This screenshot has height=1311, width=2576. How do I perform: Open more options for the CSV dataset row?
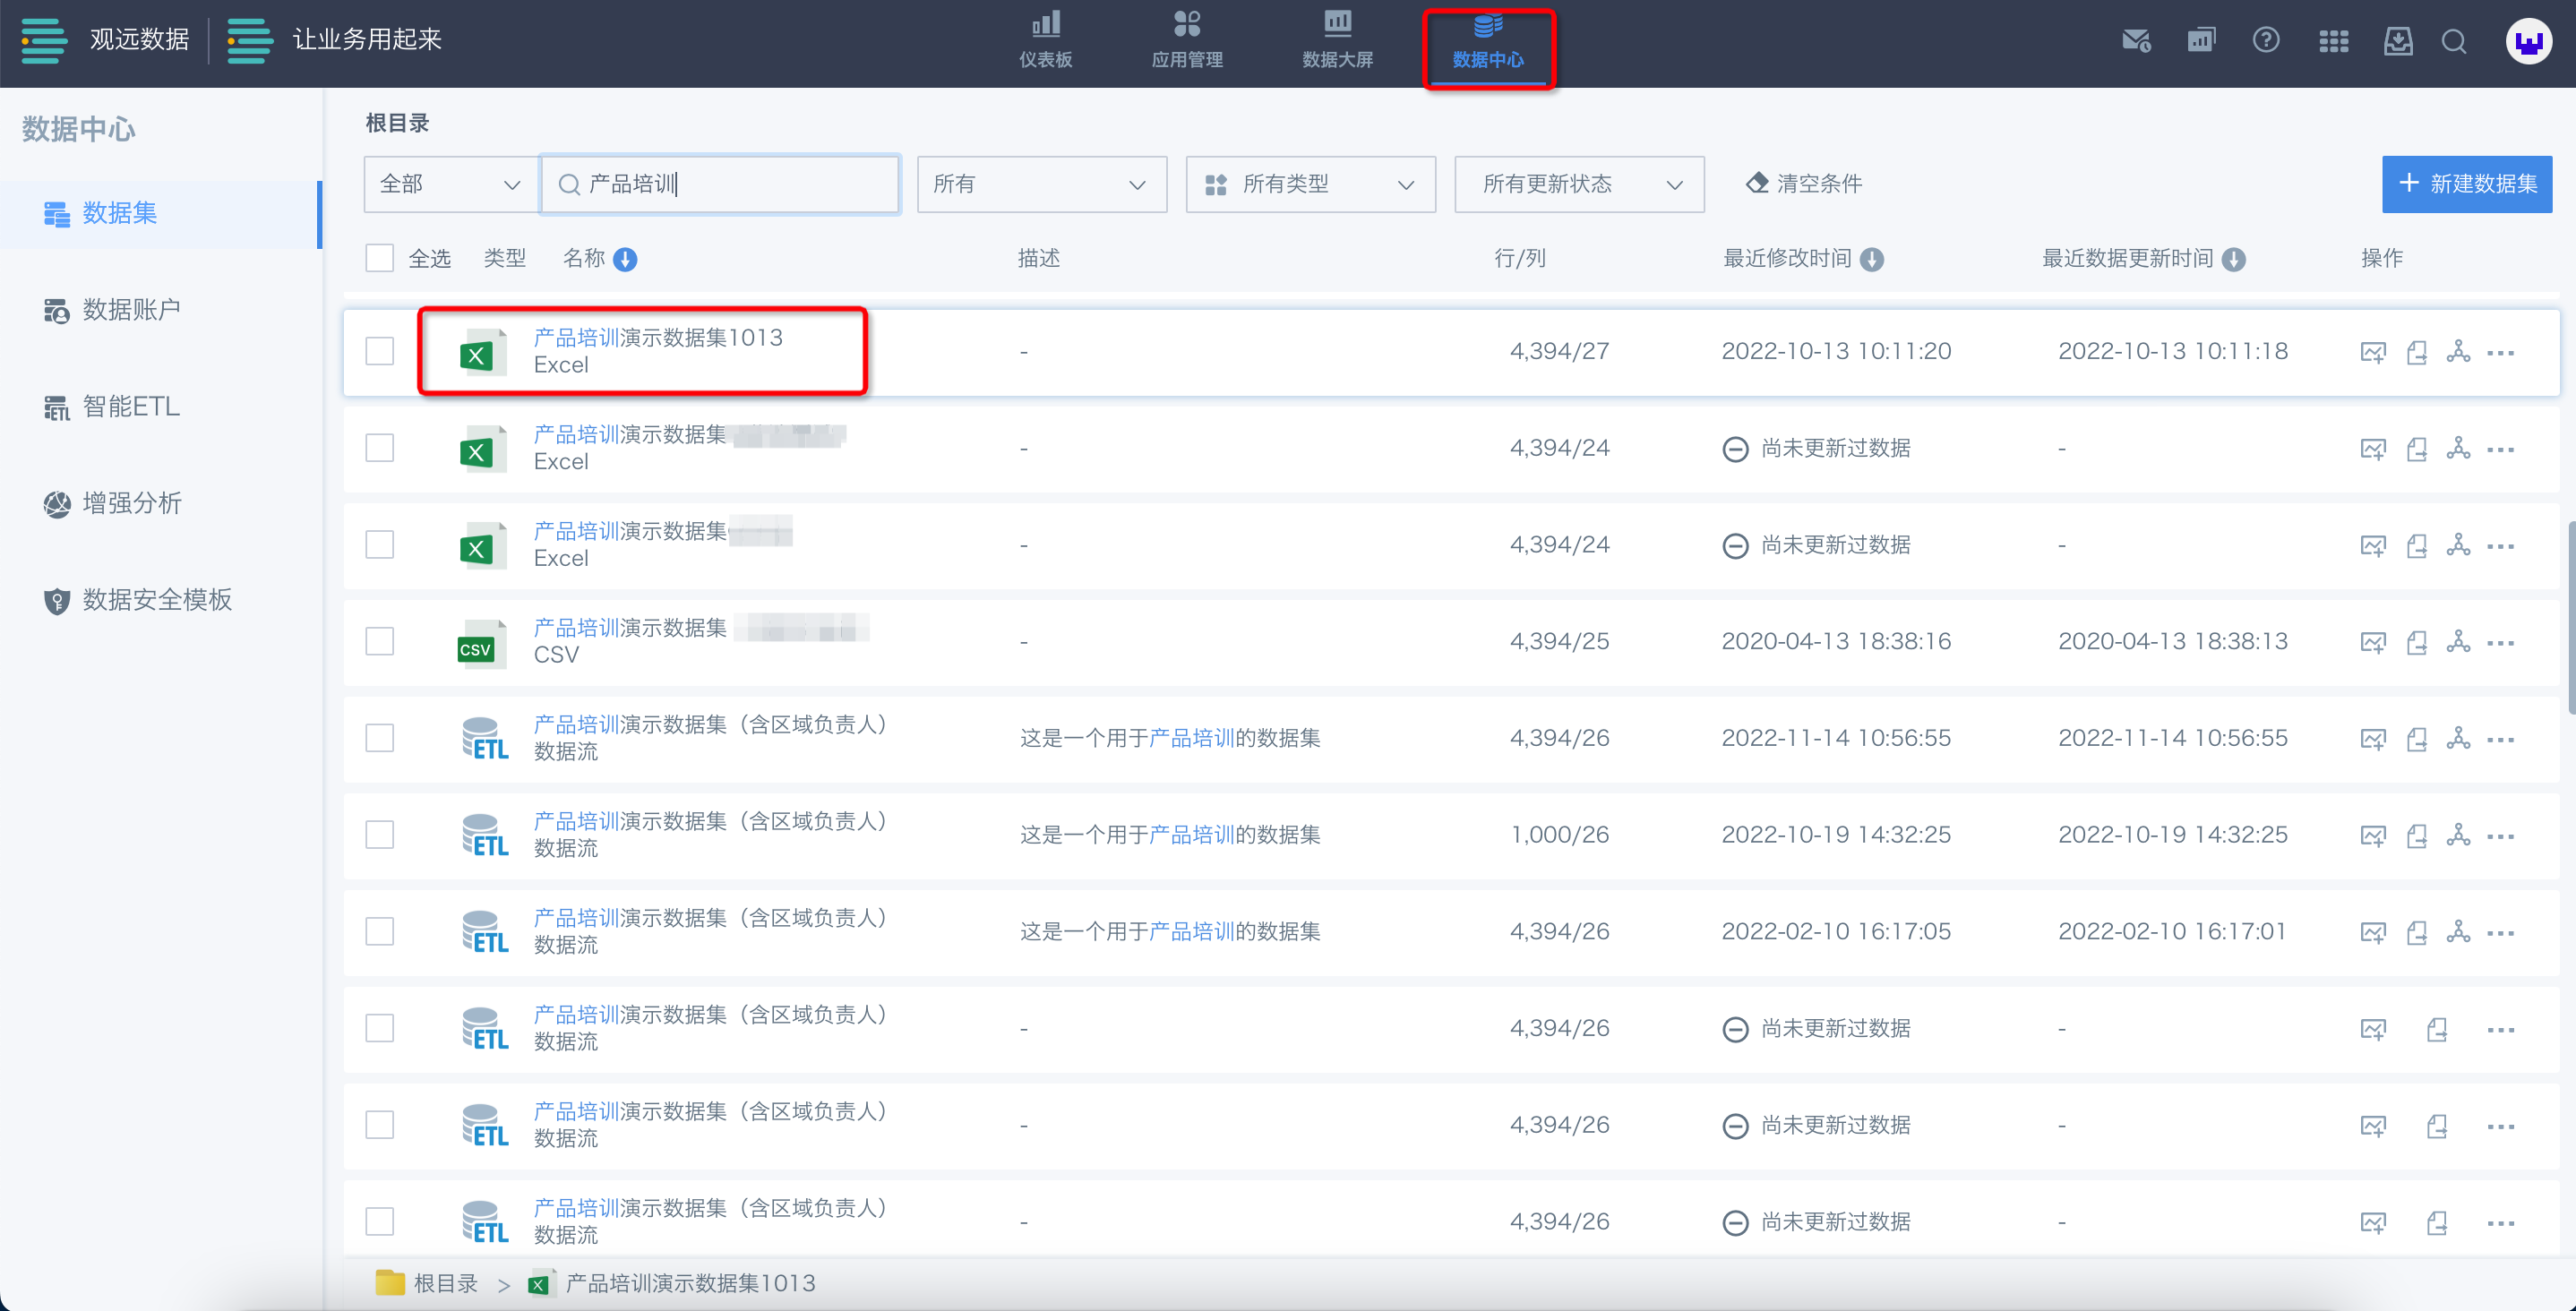[2500, 643]
